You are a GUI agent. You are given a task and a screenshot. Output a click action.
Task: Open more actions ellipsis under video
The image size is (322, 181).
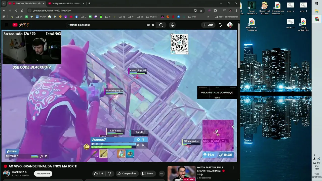(162, 173)
